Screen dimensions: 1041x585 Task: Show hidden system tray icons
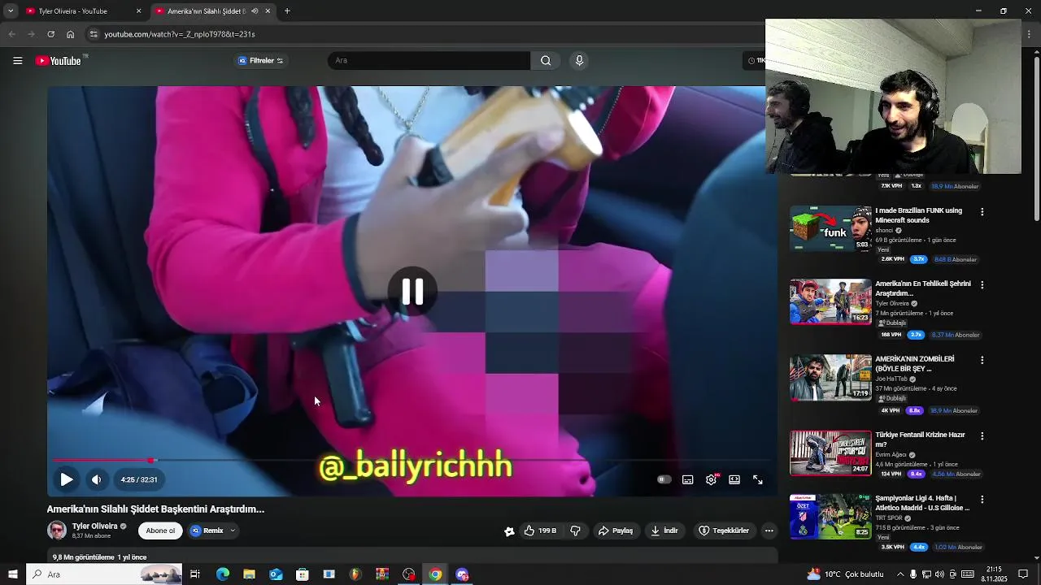click(x=899, y=574)
